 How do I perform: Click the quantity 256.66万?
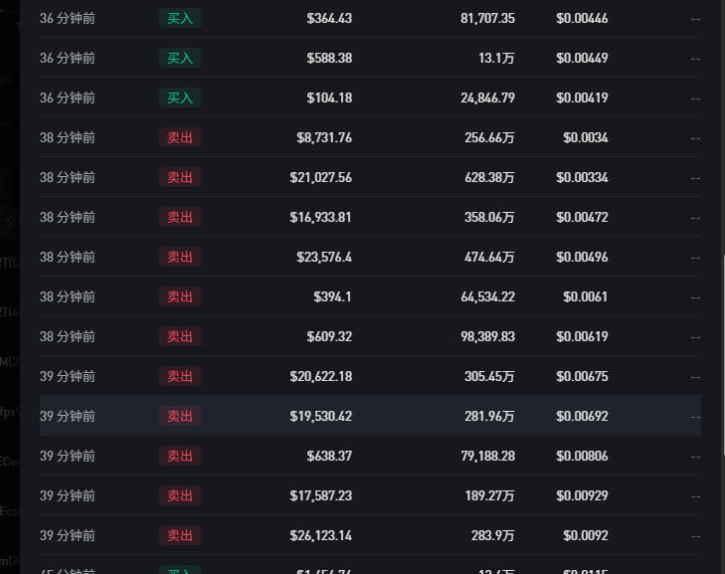pyautogui.click(x=489, y=137)
